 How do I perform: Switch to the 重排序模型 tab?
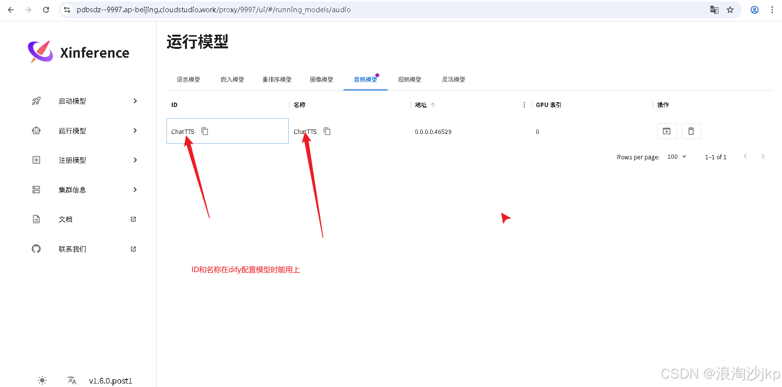[277, 79]
